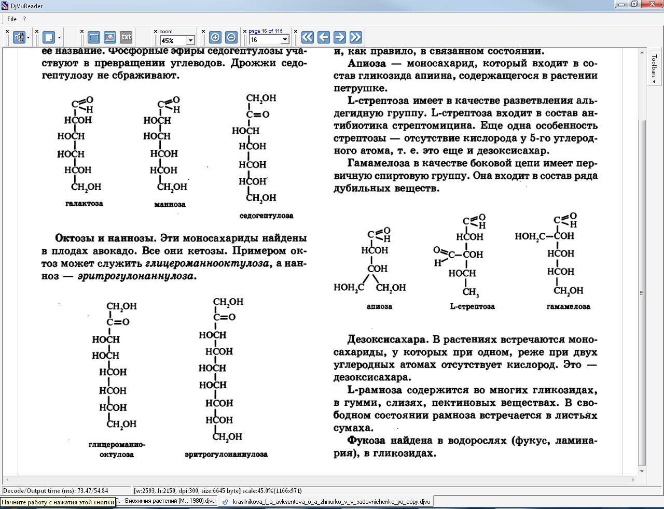Jump to first page double-arrow icon
Screen dimensions: 664x509
(x=308, y=37)
